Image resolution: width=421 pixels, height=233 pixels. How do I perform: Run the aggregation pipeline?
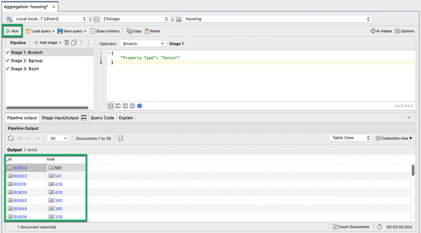coord(13,31)
